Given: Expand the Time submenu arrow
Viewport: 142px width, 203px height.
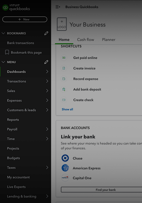Looking at the screenshot, I should pyautogui.click(x=47, y=139).
